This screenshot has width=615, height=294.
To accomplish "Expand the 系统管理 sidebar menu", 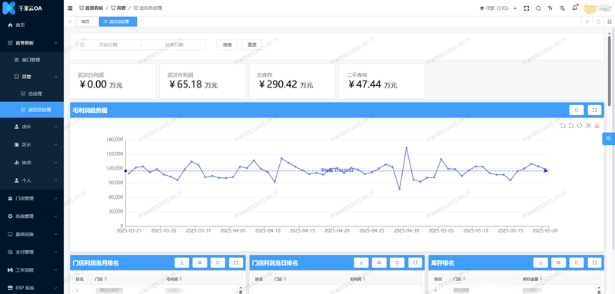I will [x=32, y=216].
